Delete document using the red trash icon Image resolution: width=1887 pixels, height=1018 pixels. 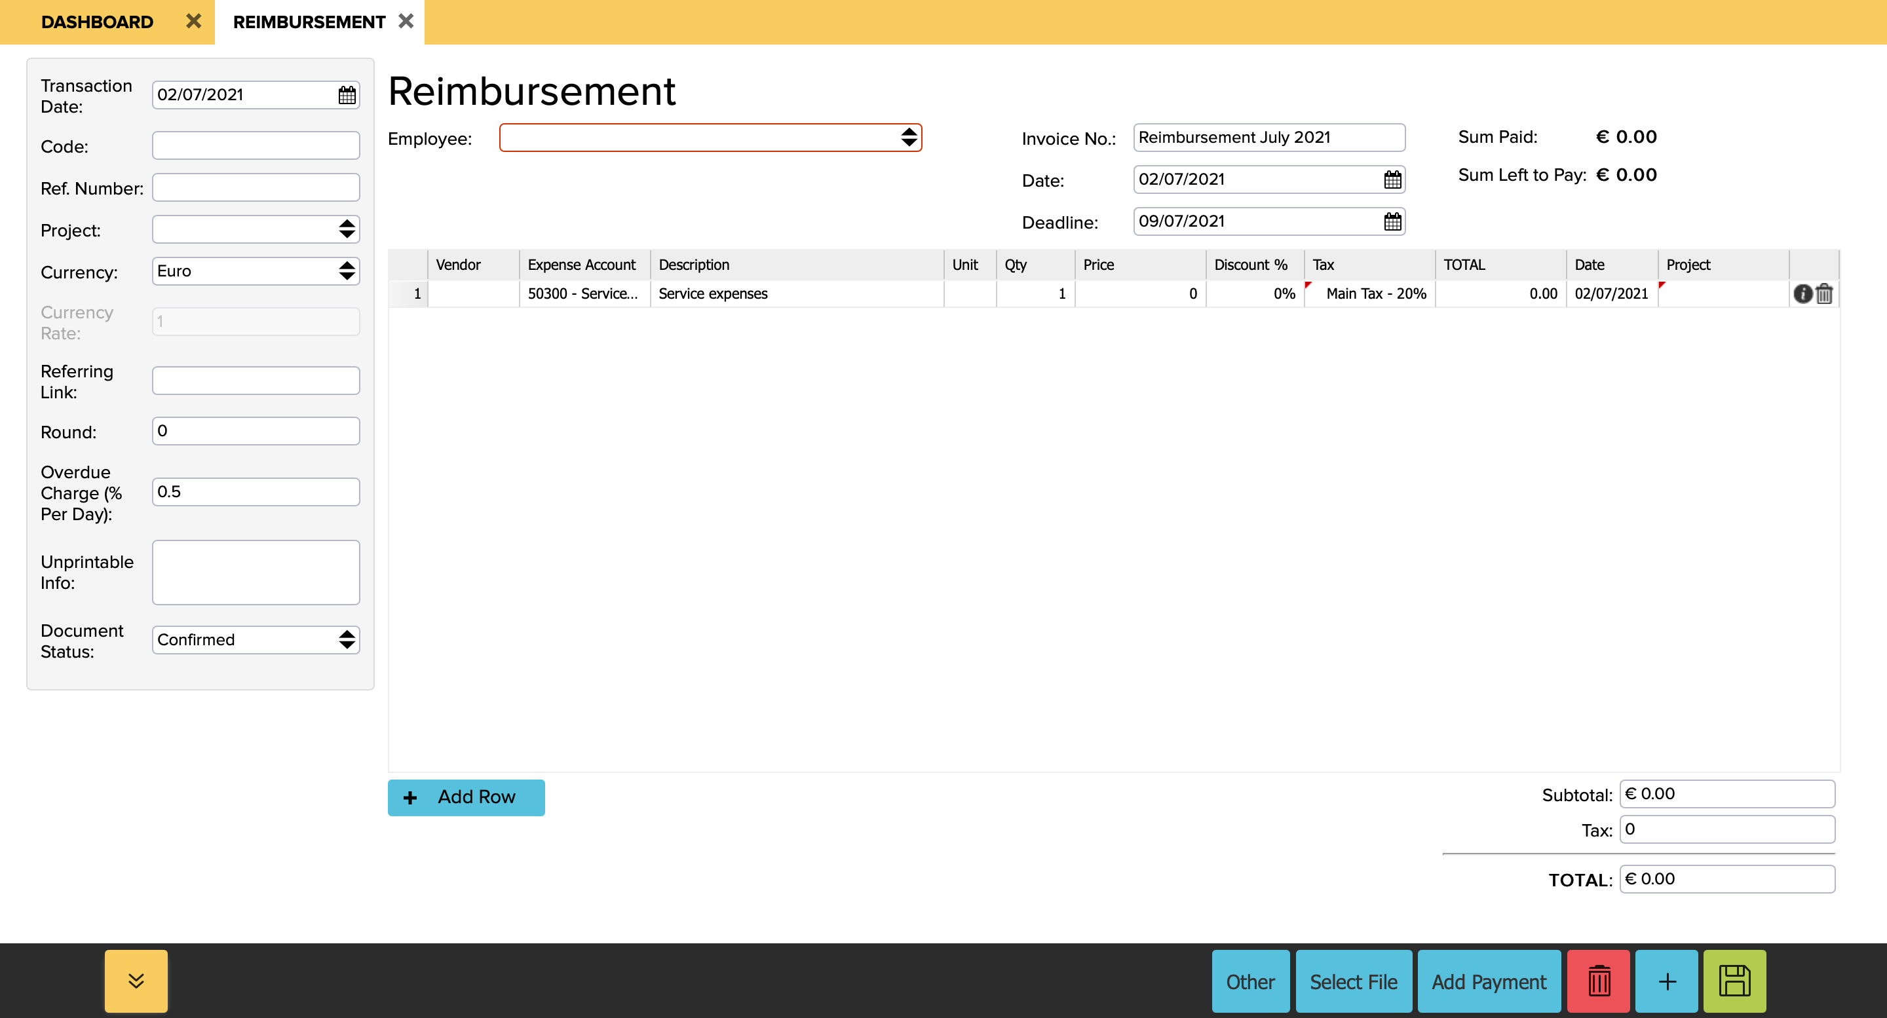point(1599,981)
